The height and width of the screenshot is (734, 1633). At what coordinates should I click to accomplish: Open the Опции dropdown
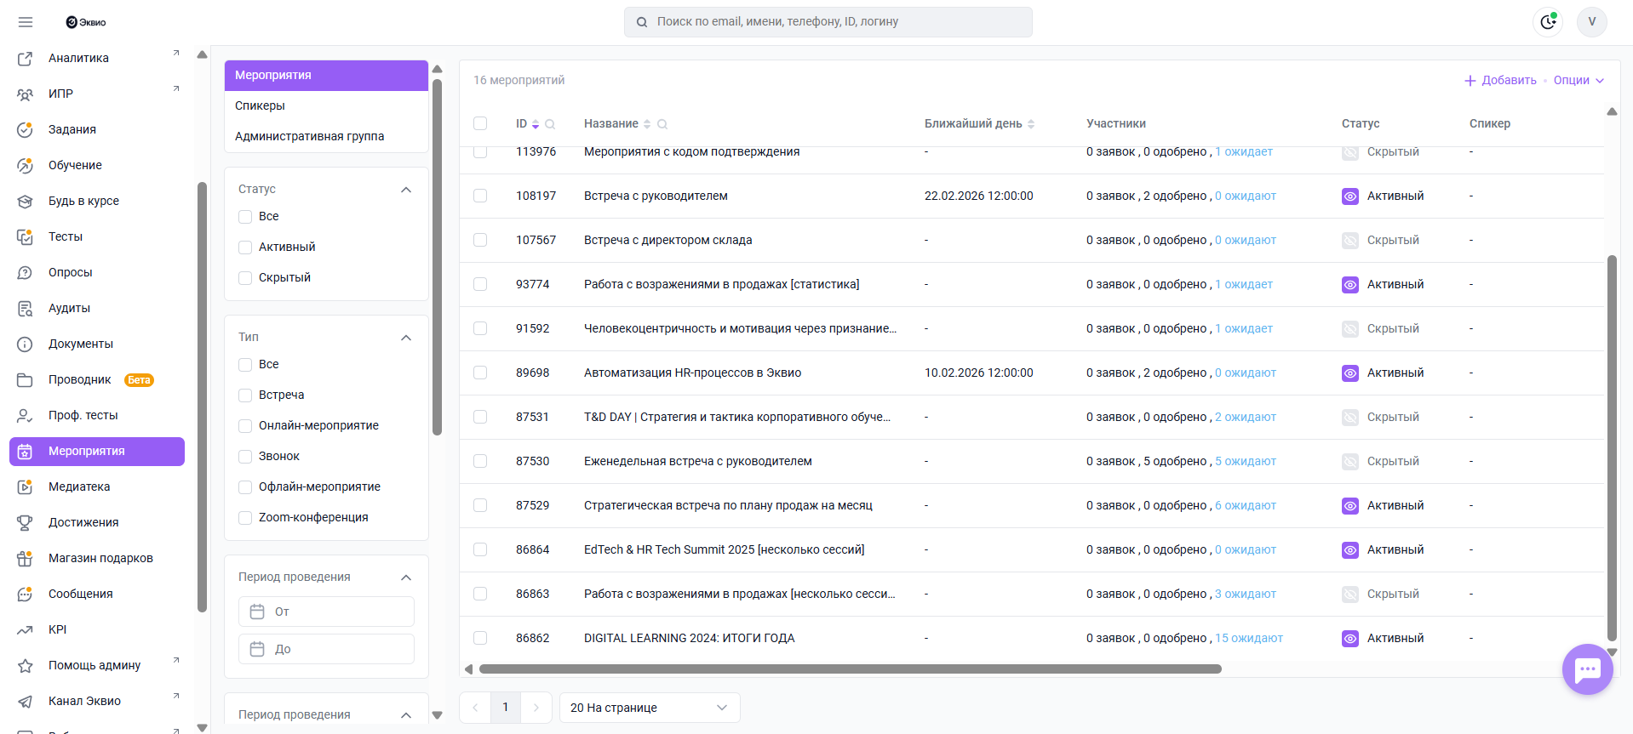[1579, 81]
